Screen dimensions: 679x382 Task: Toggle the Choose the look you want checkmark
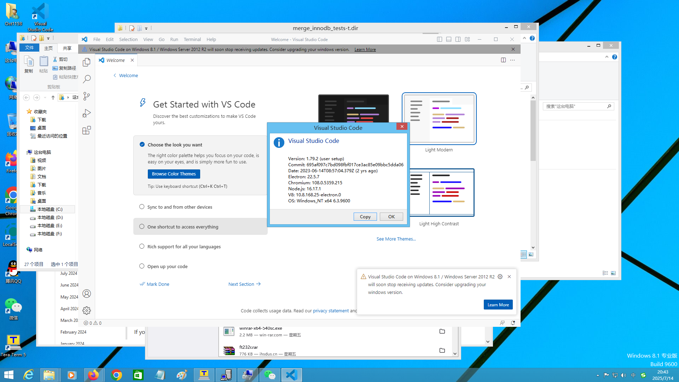[x=142, y=144]
